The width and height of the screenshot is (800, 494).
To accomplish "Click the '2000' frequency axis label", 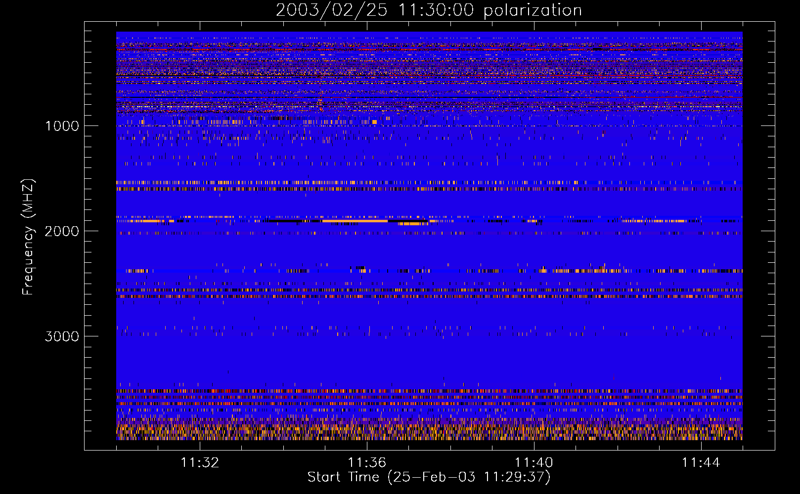I will click(x=62, y=231).
